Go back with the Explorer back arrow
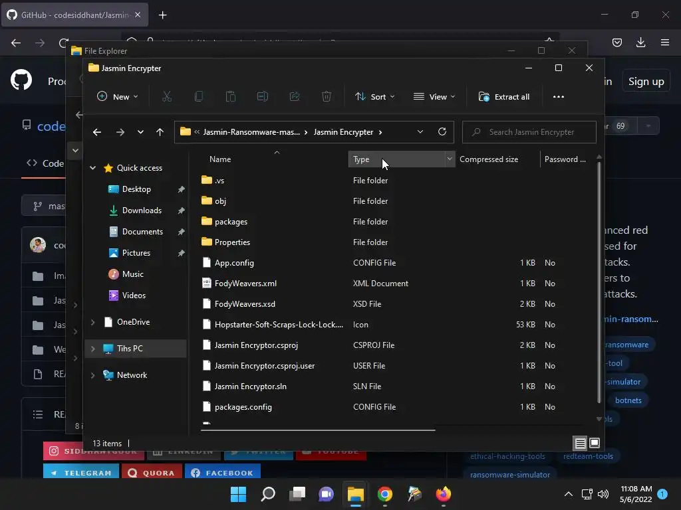The width and height of the screenshot is (681, 510). click(97, 132)
